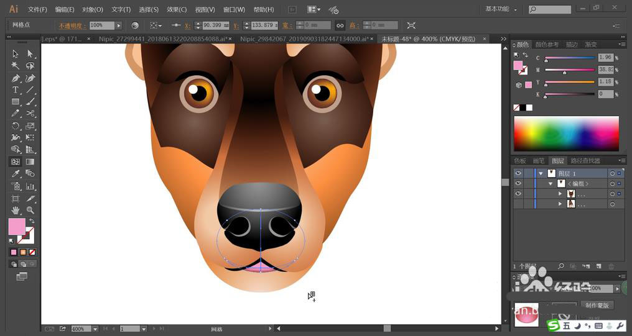This screenshot has width=632, height=336.
Task: Open the 对象(O) menu
Action: click(x=93, y=9)
